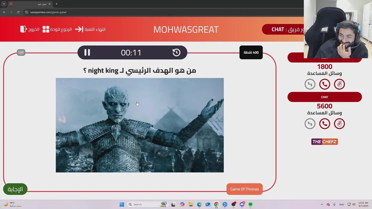
Task: Open Spotify from the taskbar
Action: point(251,204)
